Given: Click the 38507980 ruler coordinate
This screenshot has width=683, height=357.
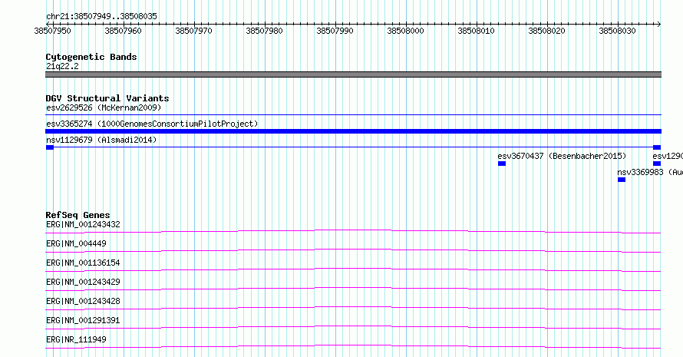Looking at the screenshot, I should (x=264, y=31).
